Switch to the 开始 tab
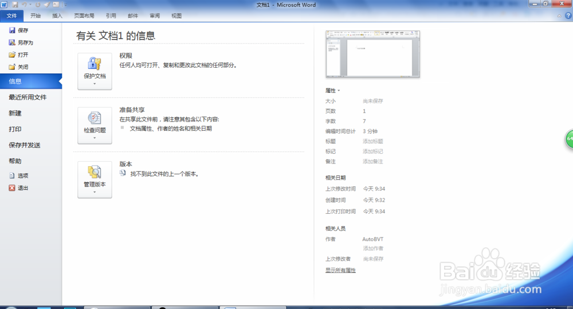Viewport: 573px width, 309px height. (36, 15)
